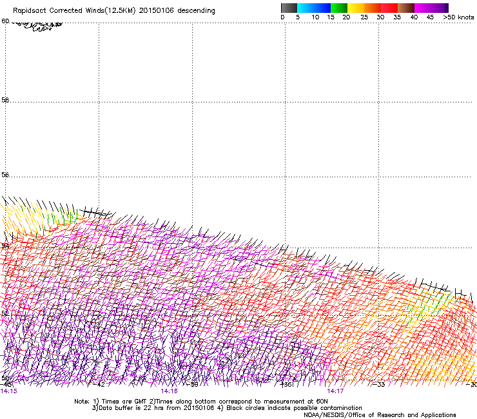This screenshot has height=419, width=477.
Task: Click the 'Rapidscat Corrected Winds(12.5KM)' title text
Action: click(74, 11)
